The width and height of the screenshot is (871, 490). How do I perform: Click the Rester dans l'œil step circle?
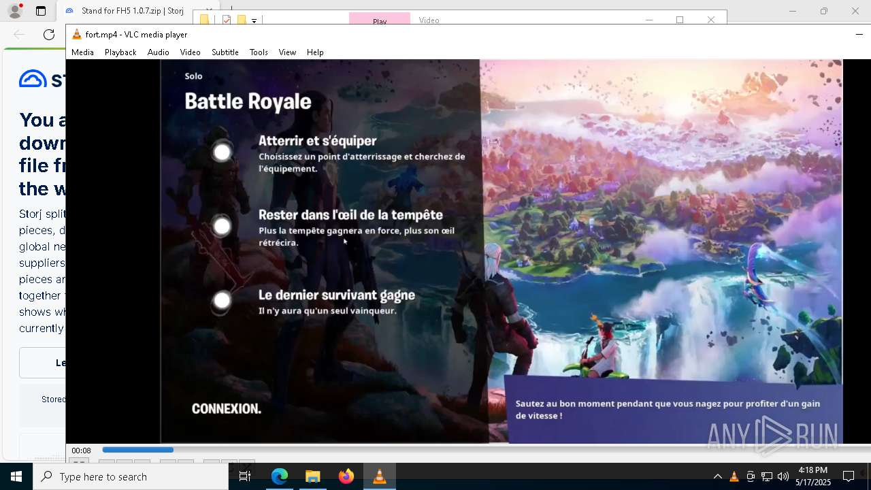tap(222, 226)
